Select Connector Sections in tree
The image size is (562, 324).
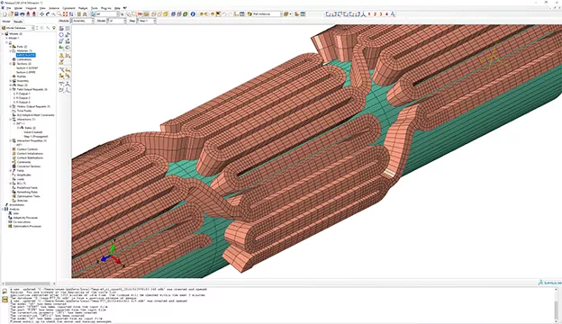[x=29, y=166]
